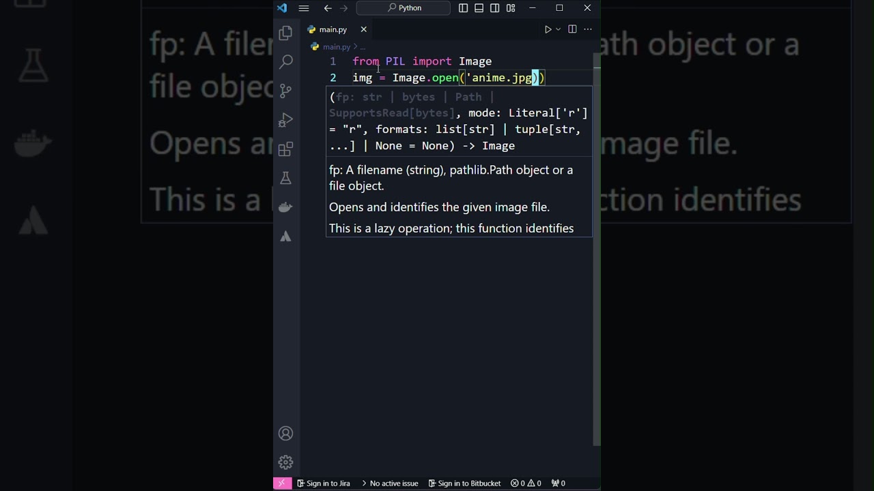Screen dimensions: 874x491
Task: Open the Accounts menu
Action: point(285,433)
